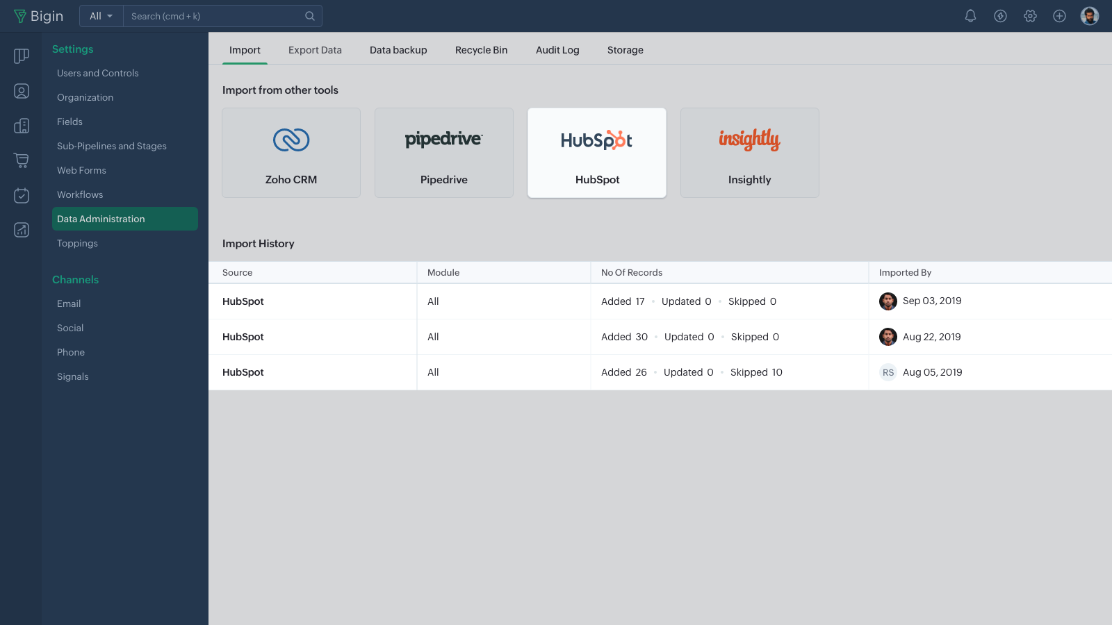Open the Recycle Bin tab

(x=481, y=50)
